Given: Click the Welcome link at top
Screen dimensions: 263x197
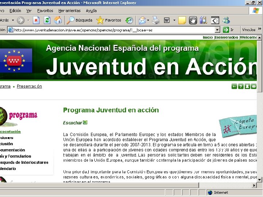Looking at the screenshot, I should point(248,37).
